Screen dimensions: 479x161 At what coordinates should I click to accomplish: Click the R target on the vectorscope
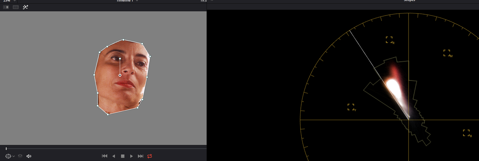click(x=390, y=40)
